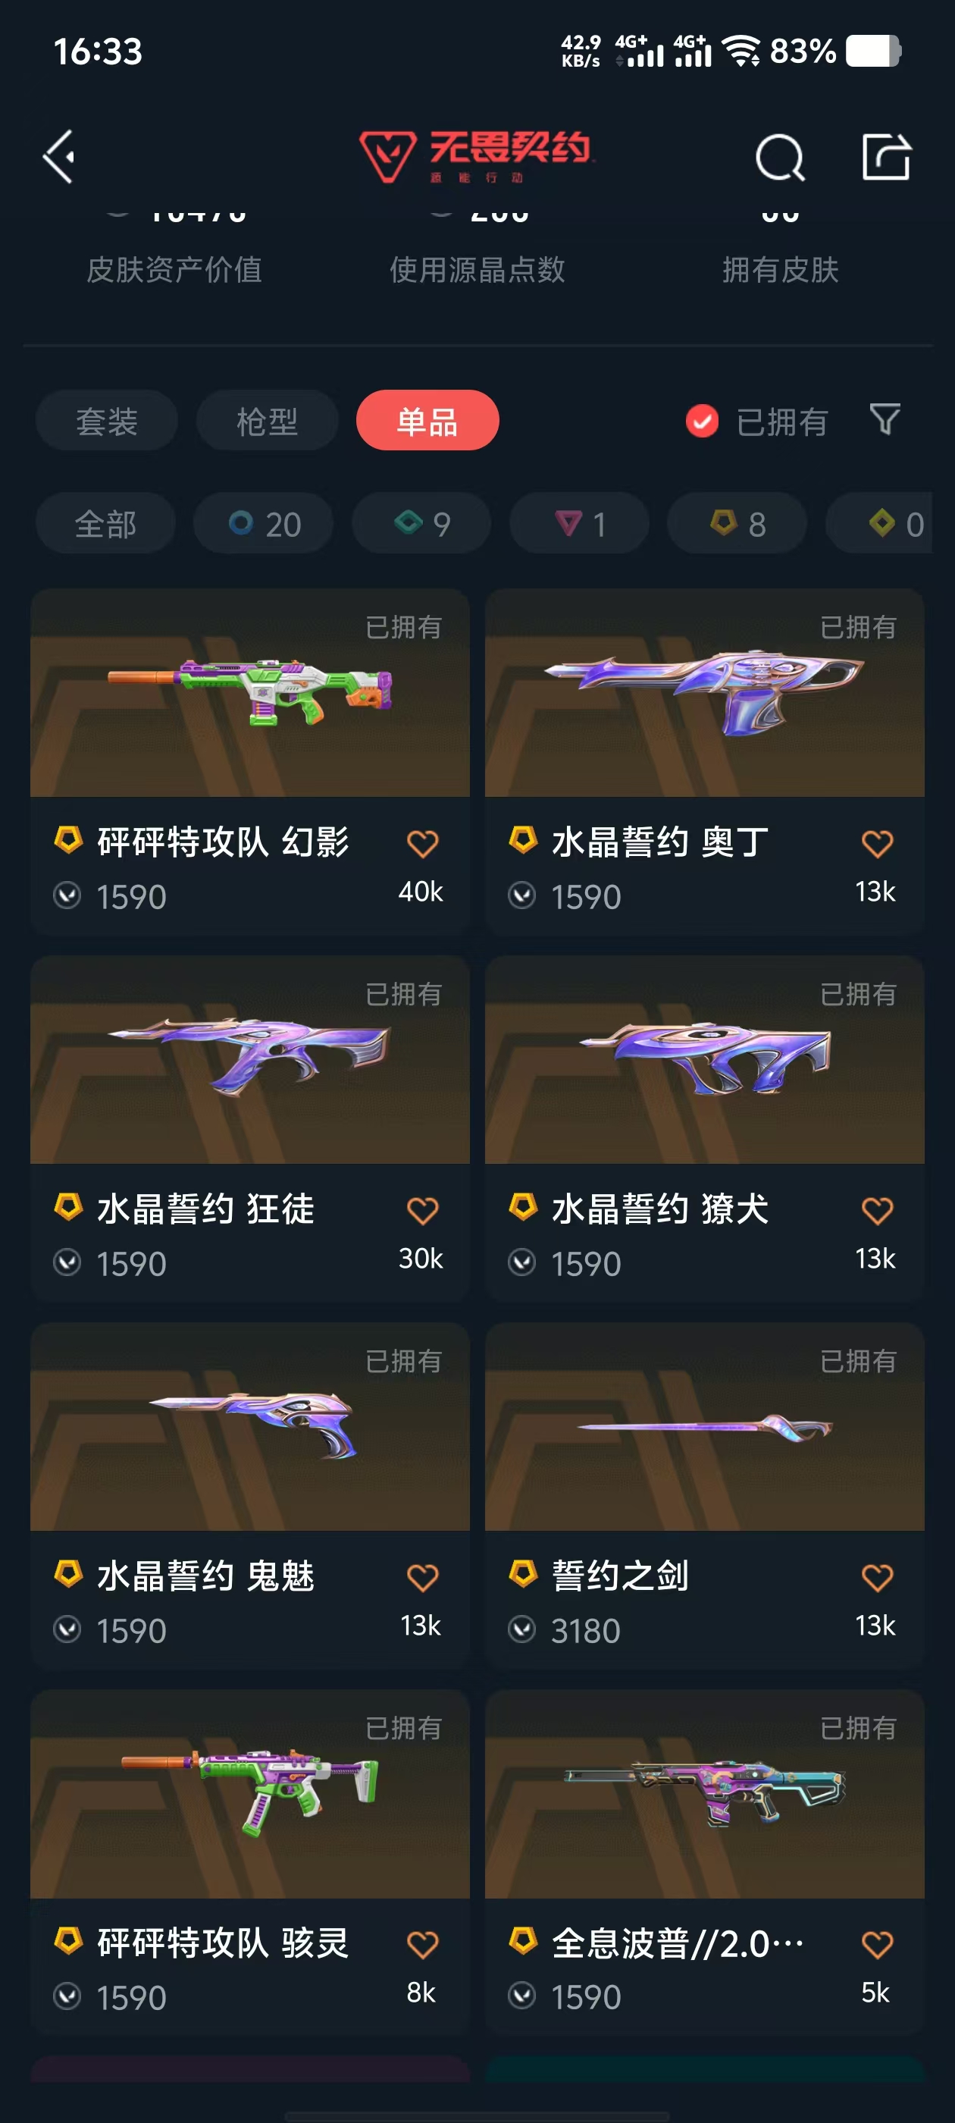Tap heart icon on 誓约之剑
955x2123 pixels.
click(x=877, y=1577)
